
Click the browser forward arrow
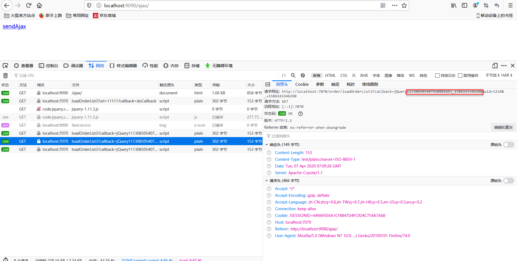click(x=18, y=5)
